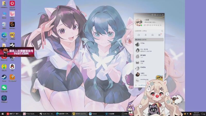Open chat with contact 王纪超

pos(149,62)
